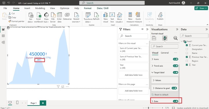Click the Copy command
This screenshot has height=109, width=209.
[12, 17]
